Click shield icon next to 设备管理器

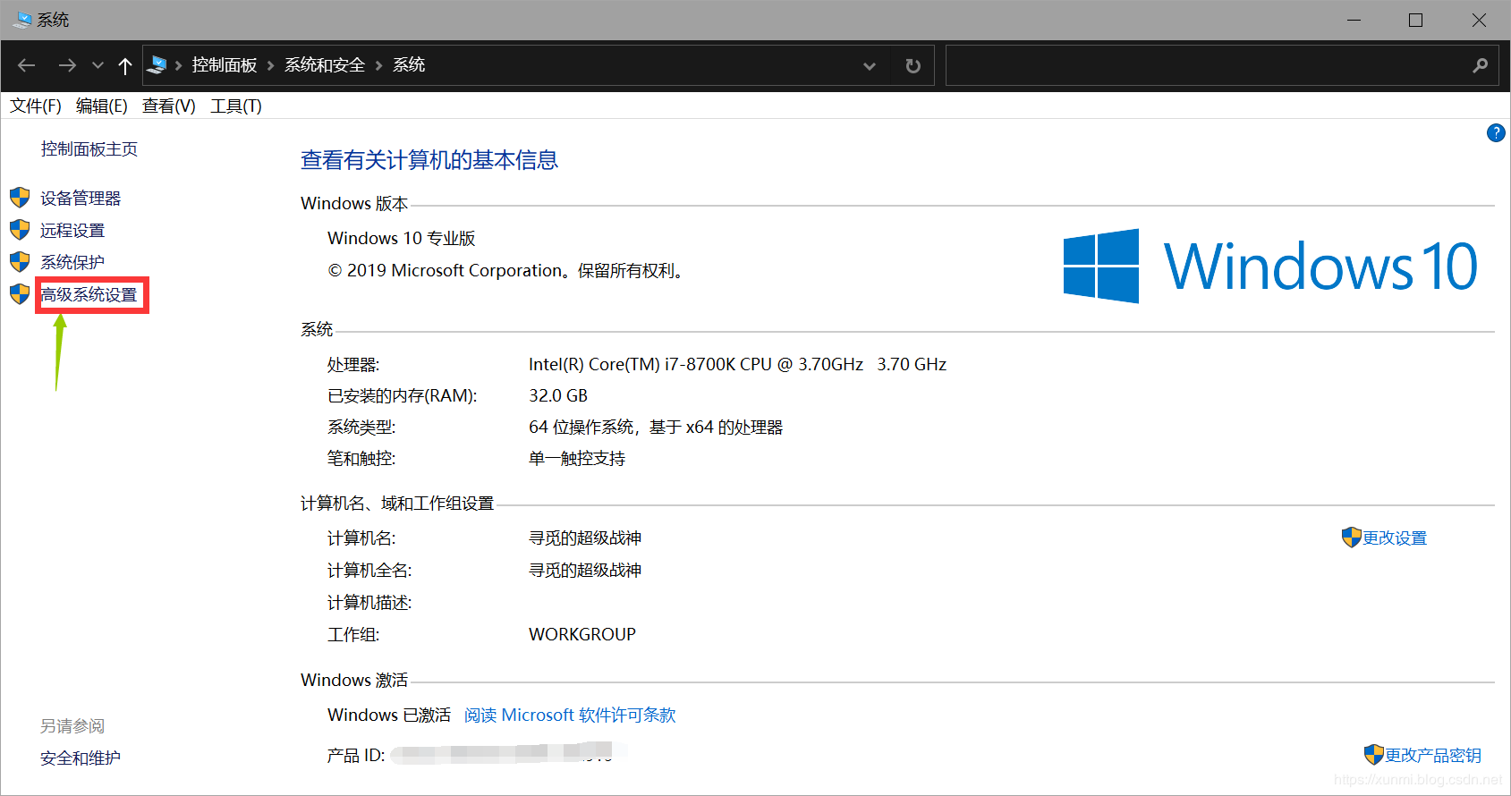[x=20, y=198]
